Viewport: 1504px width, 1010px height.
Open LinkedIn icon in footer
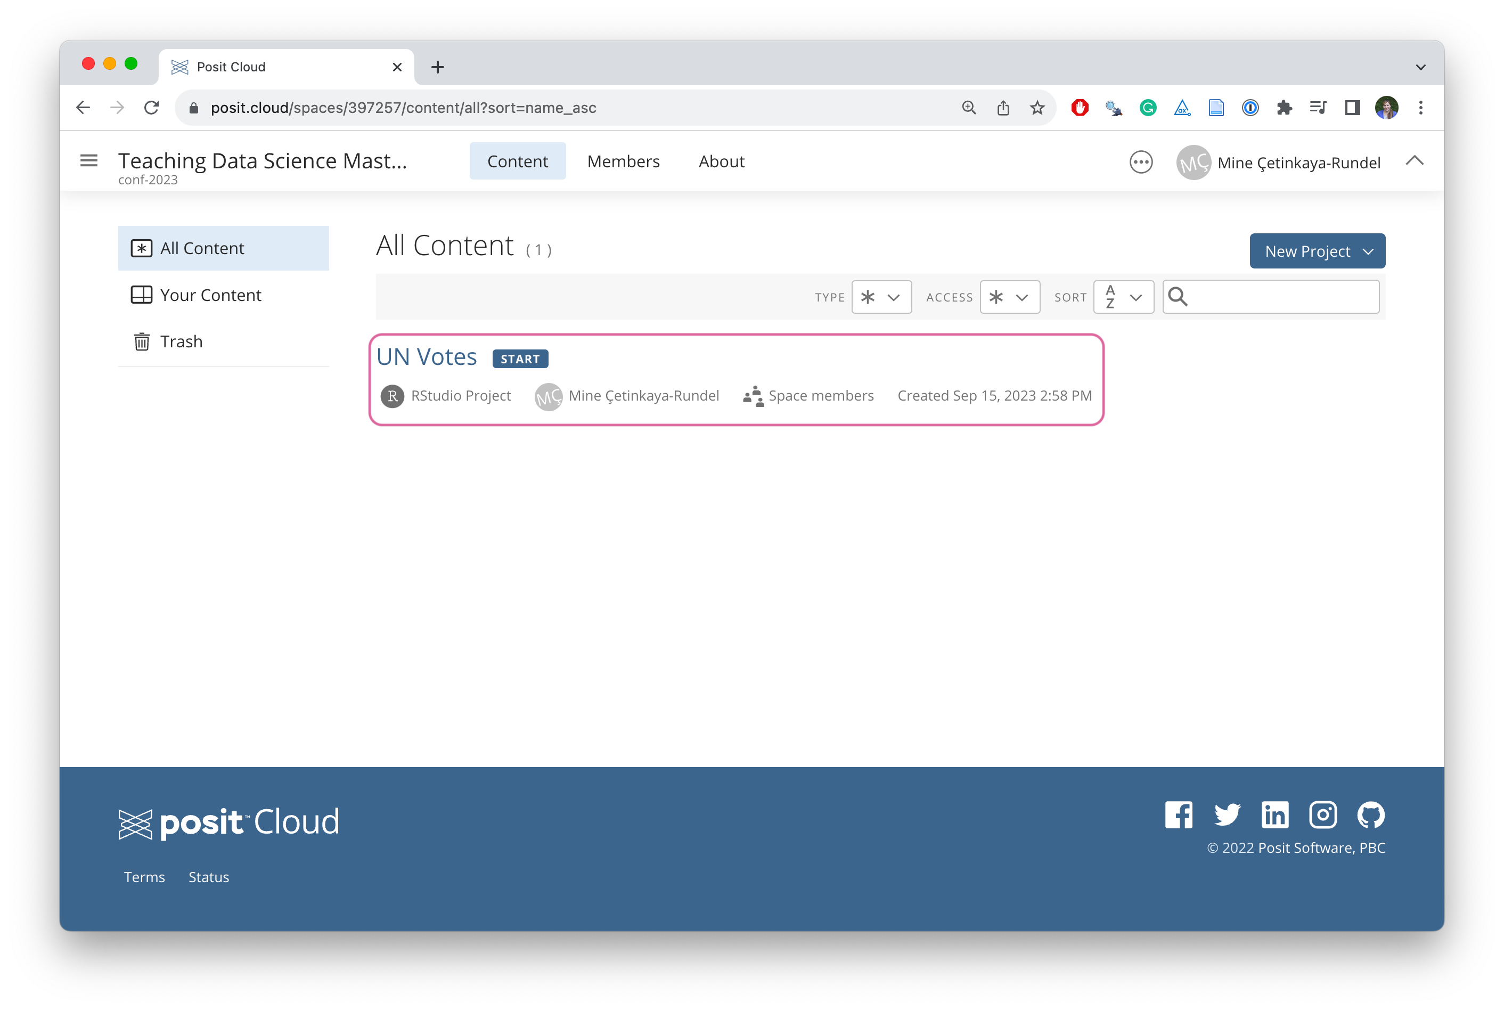pyautogui.click(x=1275, y=815)
